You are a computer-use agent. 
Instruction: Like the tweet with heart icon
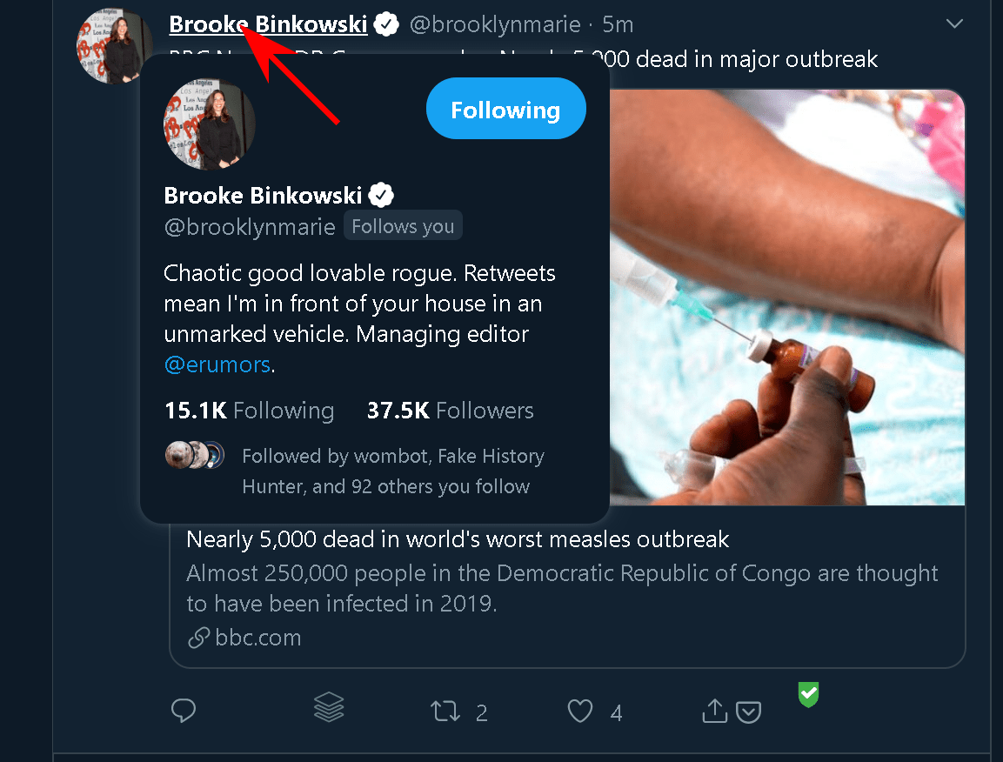pos(580,712)
